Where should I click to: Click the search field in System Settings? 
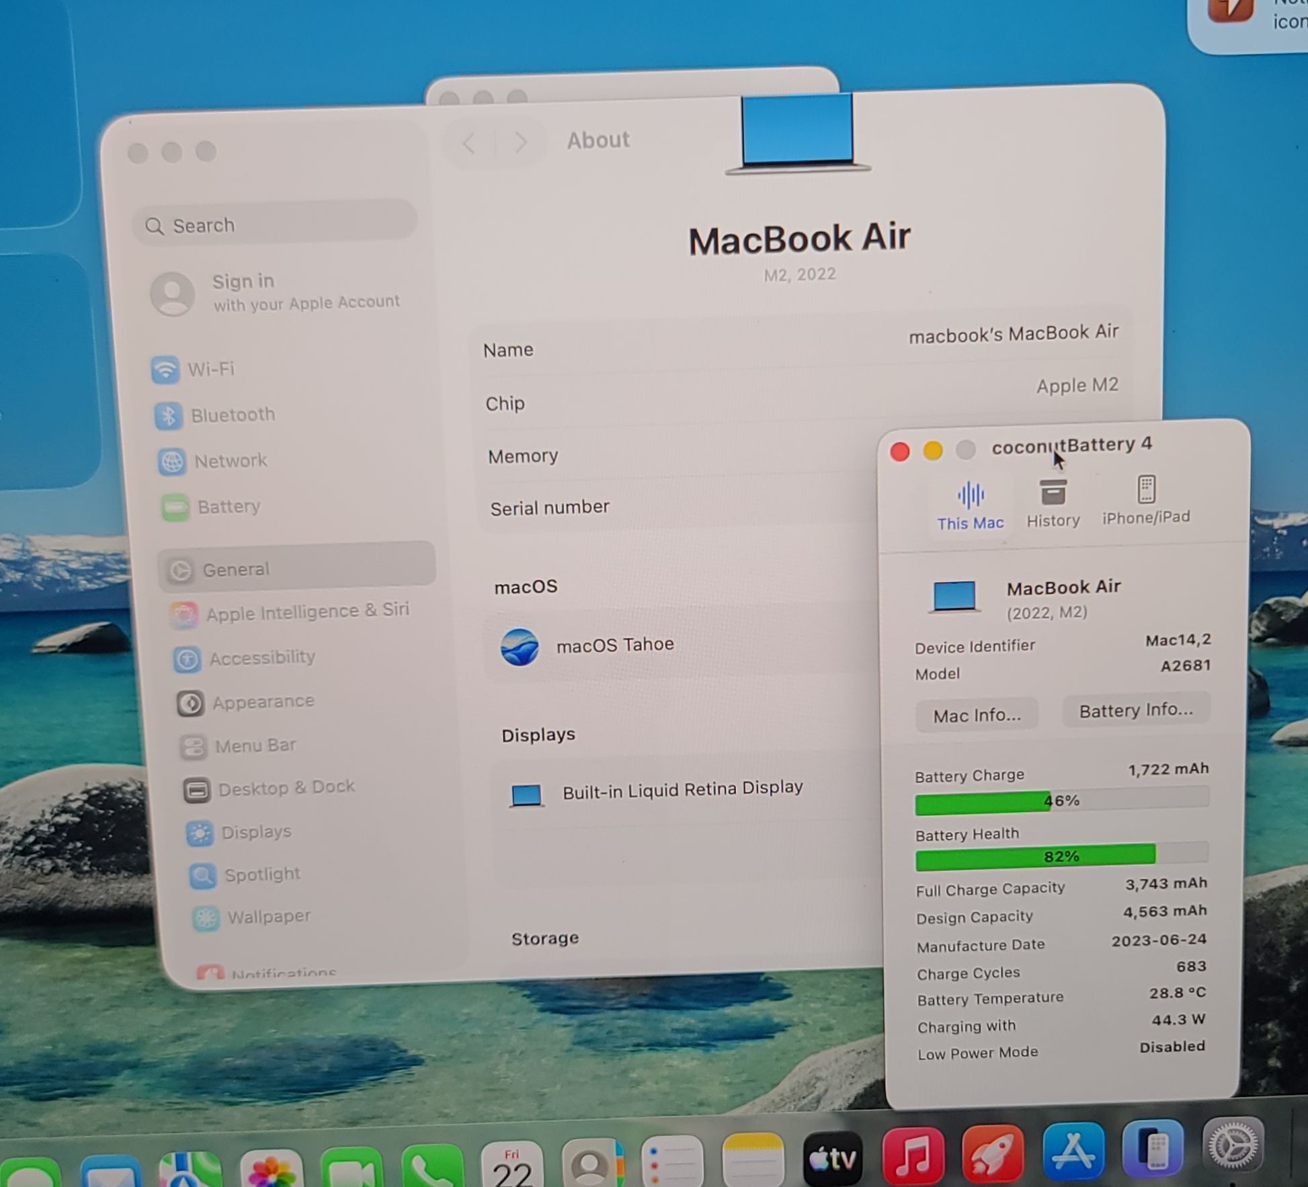(276, 222)
